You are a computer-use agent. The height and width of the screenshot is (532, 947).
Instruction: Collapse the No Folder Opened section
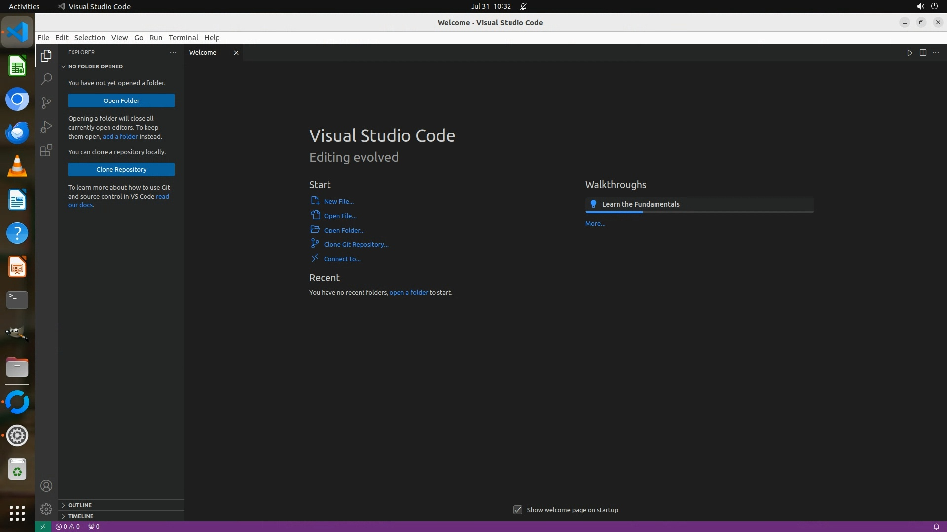pyautogui.click(x=95, y=66)
